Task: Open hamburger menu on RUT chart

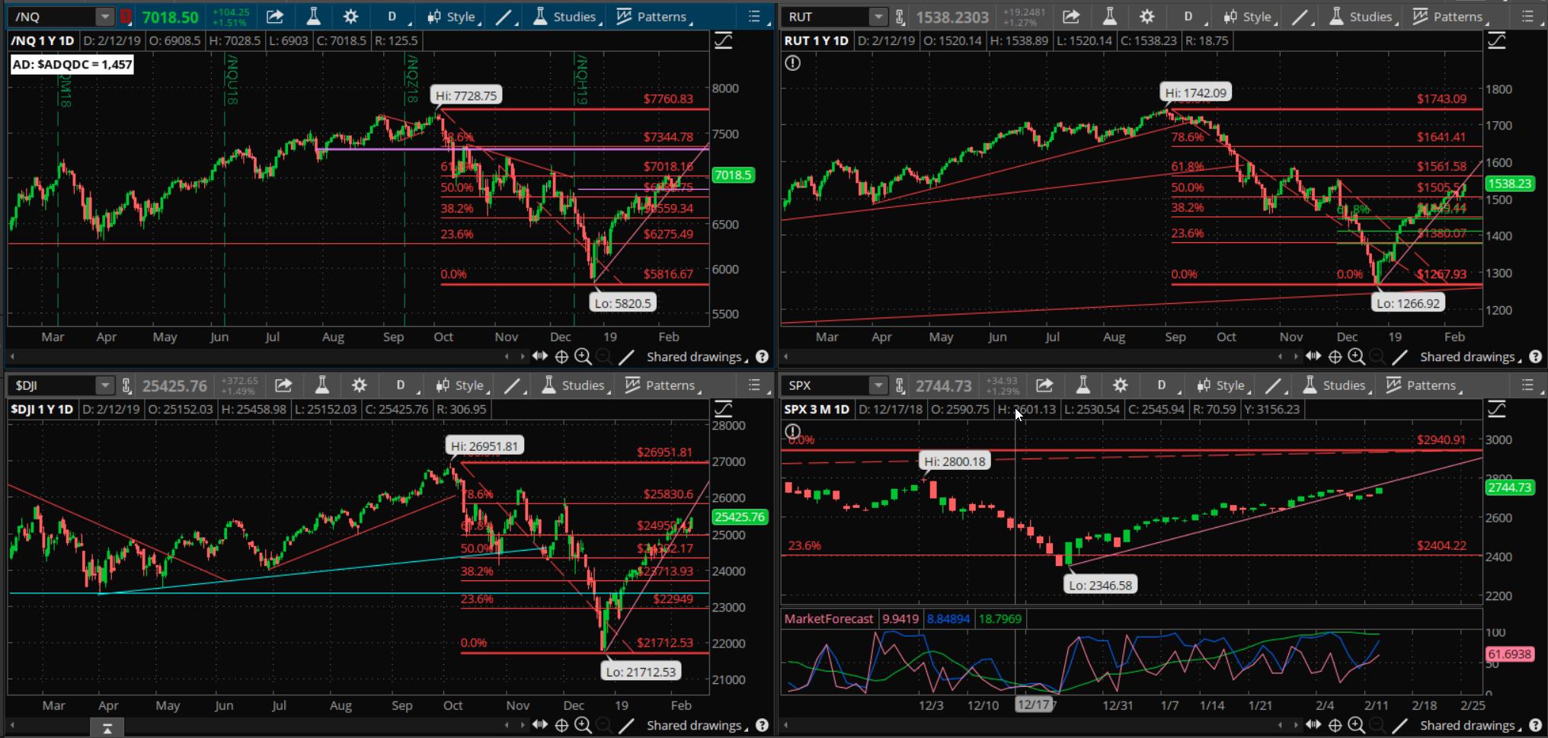Action: [x=1527, y=17]
